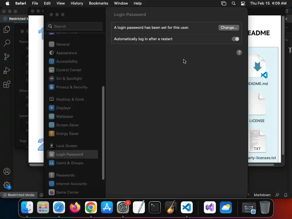Open VS Code Run and Debug icon
This screenshot has width=292, height=219.
[7, 70]
